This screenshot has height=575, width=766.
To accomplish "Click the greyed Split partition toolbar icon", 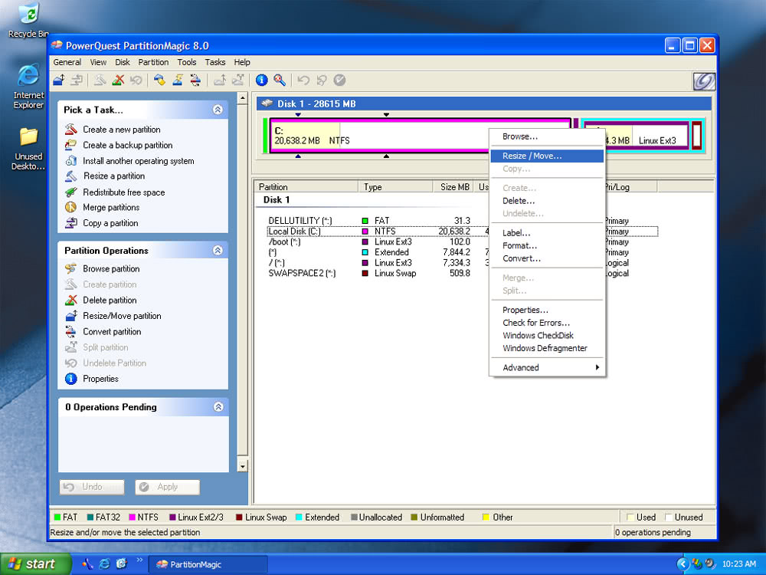I will pyautogui.click(x=238, y=80).
